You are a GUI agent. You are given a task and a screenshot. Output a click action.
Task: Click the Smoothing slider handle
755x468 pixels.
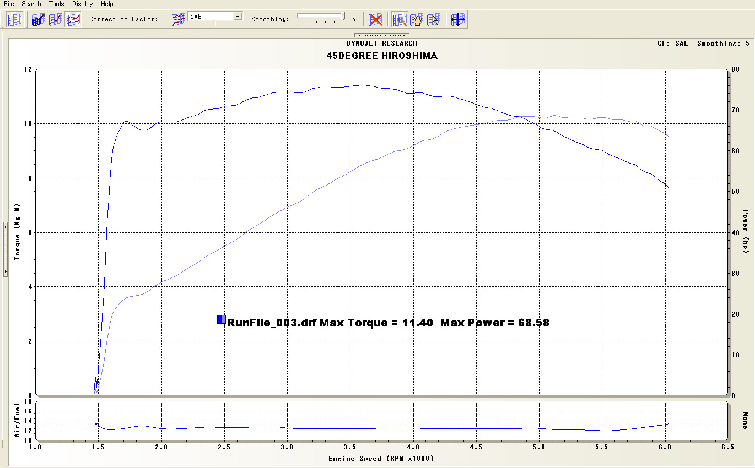click(343, 17)
